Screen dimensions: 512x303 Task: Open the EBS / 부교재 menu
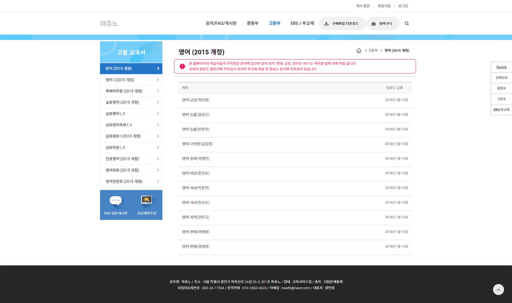pos(302,24)
